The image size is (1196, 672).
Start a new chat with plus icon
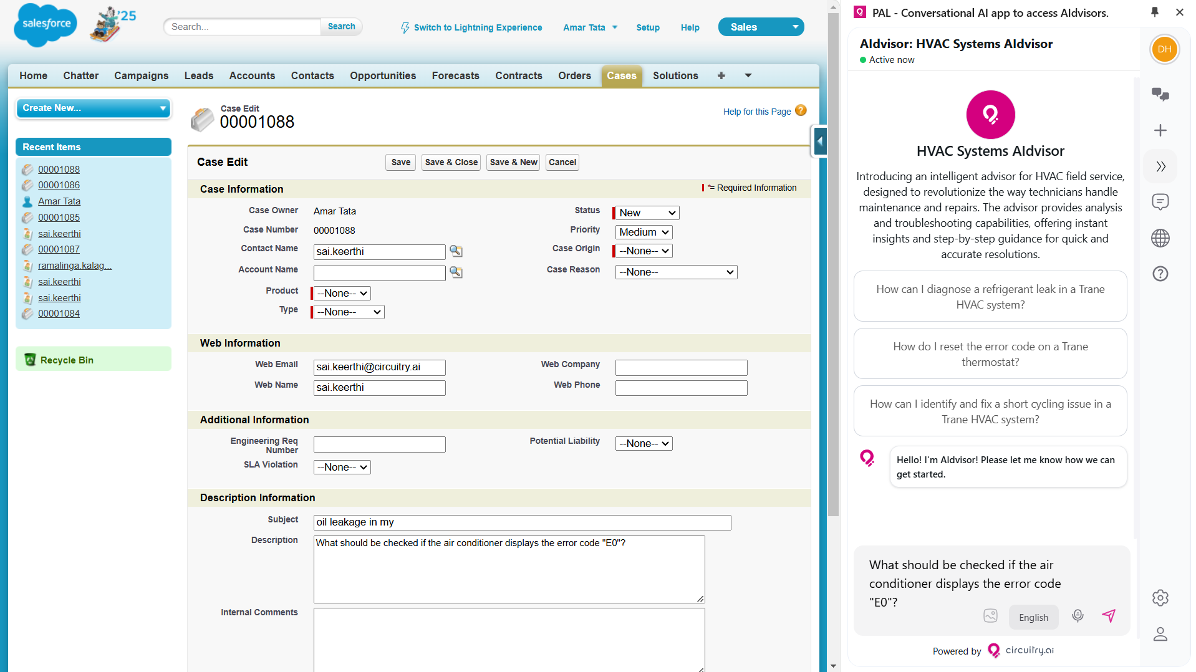click(x=1160, y=130)
